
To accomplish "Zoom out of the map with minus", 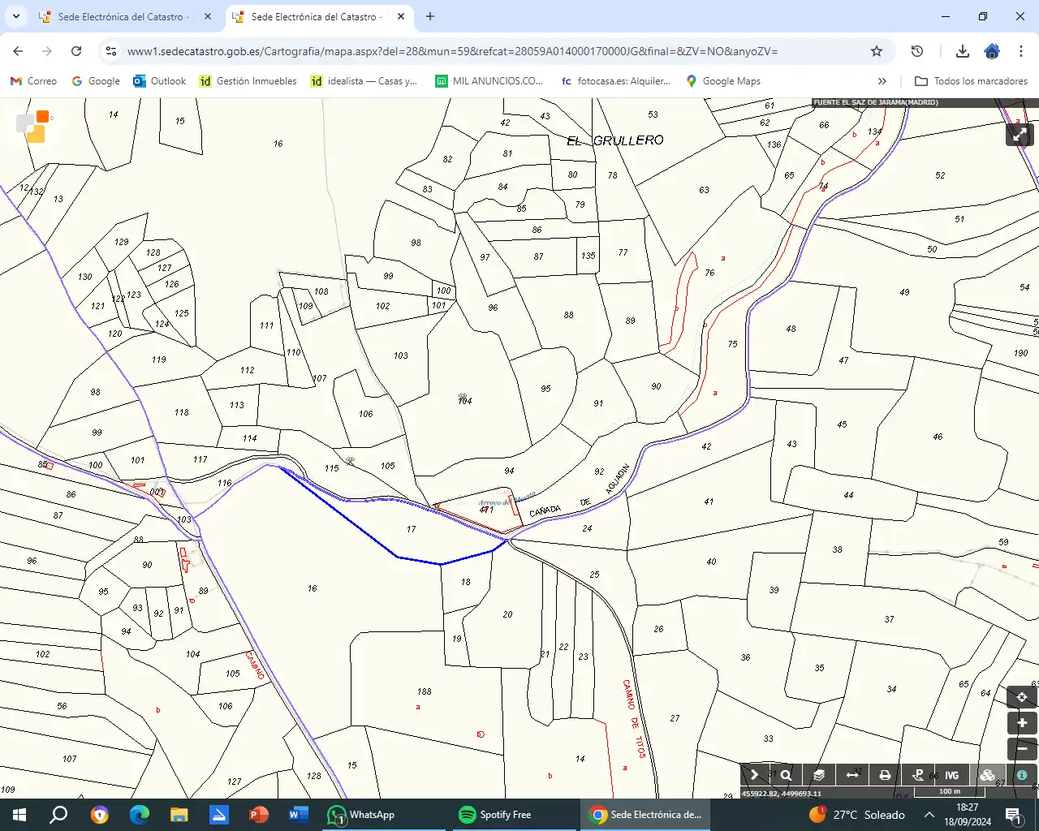I will pos(1022,748).
